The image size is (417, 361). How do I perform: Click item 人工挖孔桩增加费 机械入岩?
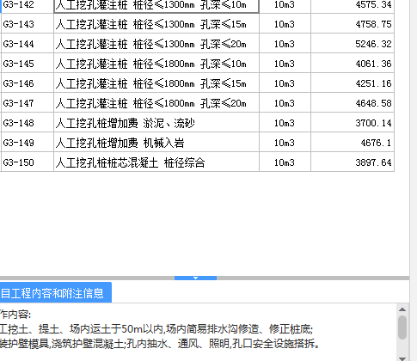[156, 143]
